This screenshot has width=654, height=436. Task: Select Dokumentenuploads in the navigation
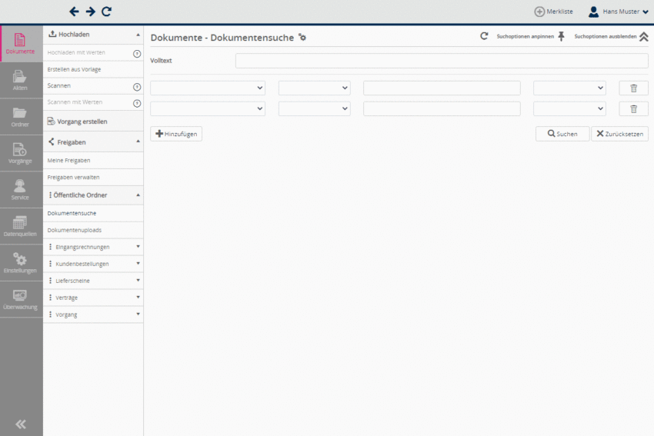[75, 230]
